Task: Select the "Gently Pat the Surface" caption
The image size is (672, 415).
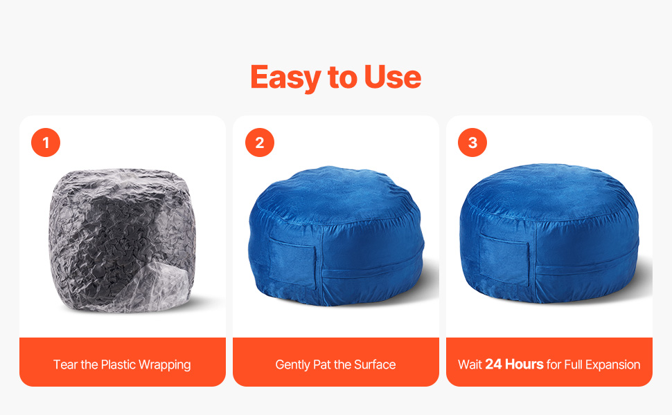Action: point(335,365)
